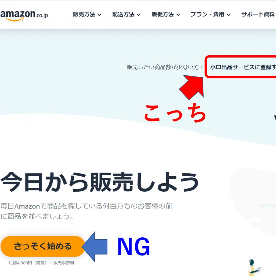Click the person-with-laptop illustration

pyautogui.click(x=253, y=267)
